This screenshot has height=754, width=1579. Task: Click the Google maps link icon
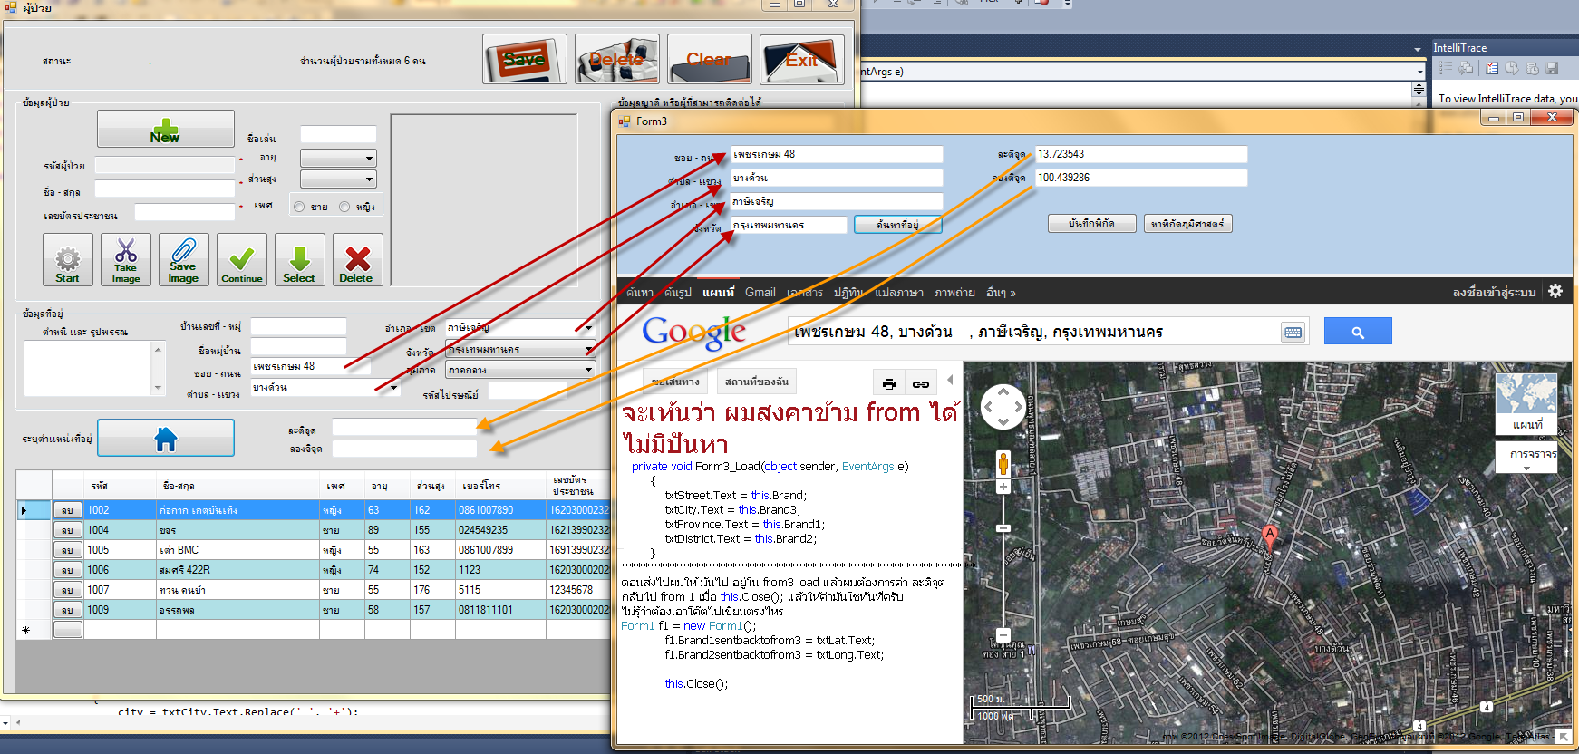pyautogui.click(x=921, y=384)
